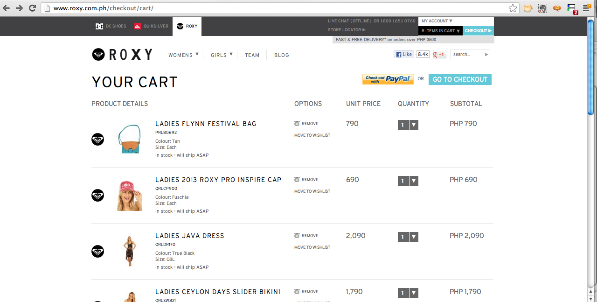Viewport: 597px width, 302px height.
Task: Click the remove icon for Ladies Flynn Festival Bag
Action: point(297,124)
